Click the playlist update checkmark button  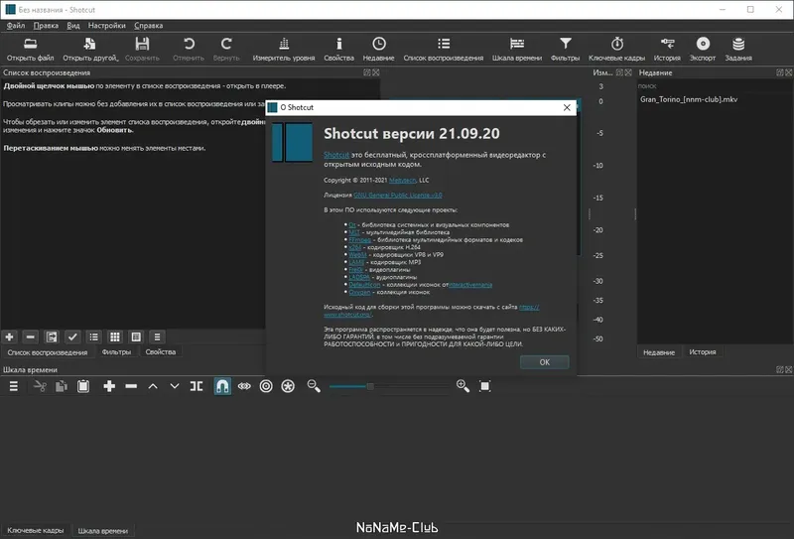point(72,337)
